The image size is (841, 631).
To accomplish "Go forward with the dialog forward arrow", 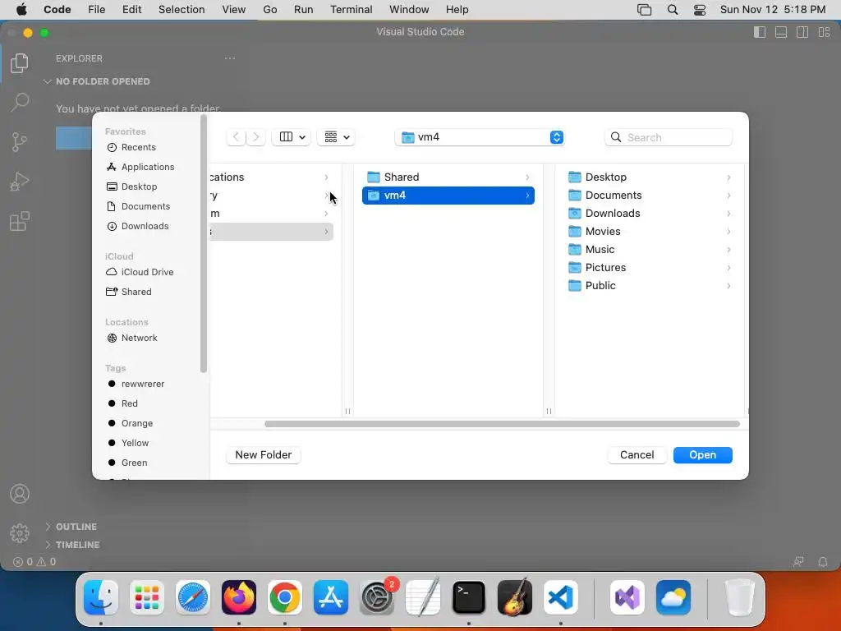I will click(256, 137).
